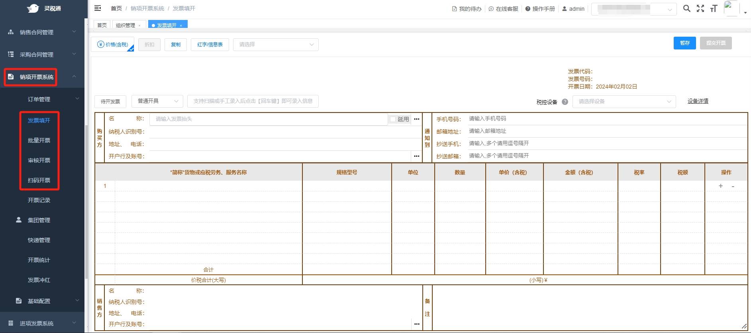Collapse sidebar with the hamburger icon
Viewport: 751px width, 333px height.
pyautogui.click(x=98, y=8)
